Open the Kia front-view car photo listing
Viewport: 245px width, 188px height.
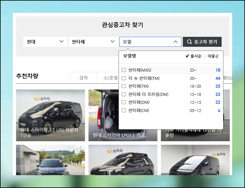point(51,160)
